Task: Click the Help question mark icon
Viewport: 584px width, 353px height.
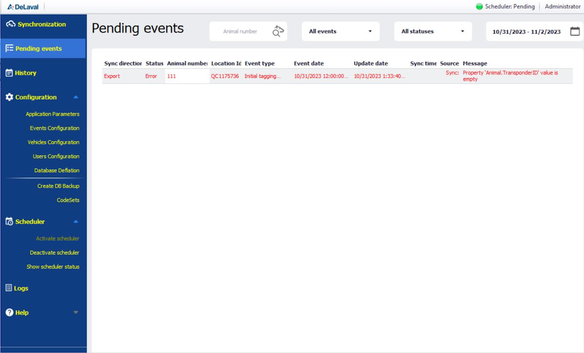Action: tap(9, 312)
